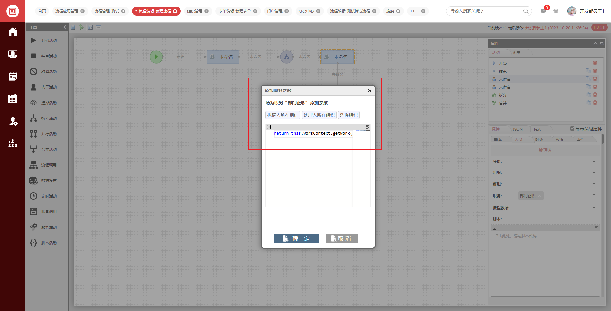Viewport: 611px width, 311px height.
Task: Add process data with the 流程数据 plus button
Action: [594, 208]
